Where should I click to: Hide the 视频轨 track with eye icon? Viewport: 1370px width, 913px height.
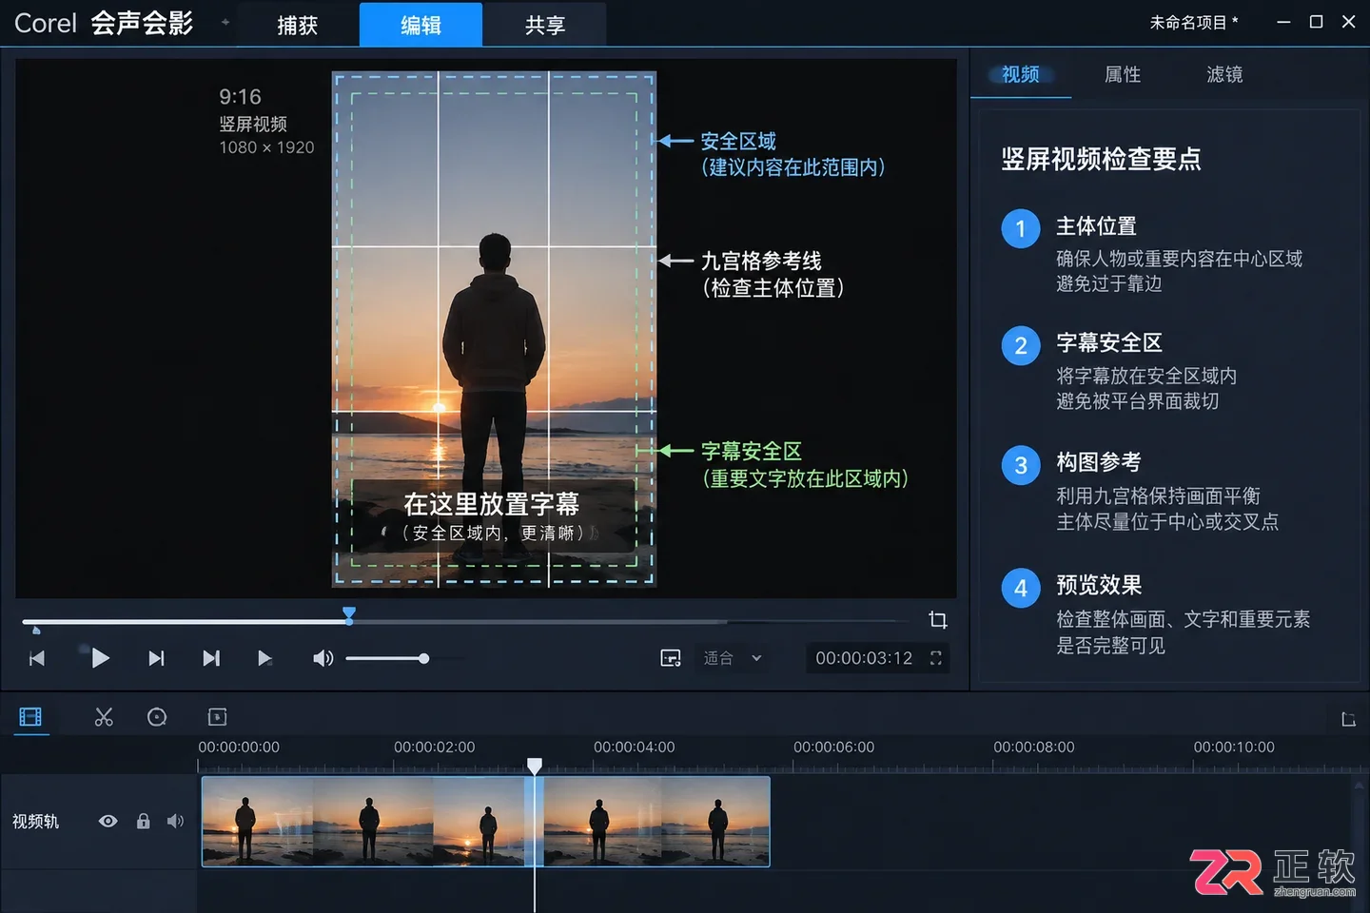108,821
